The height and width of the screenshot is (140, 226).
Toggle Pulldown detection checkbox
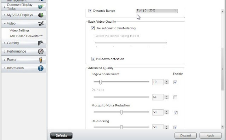coord(93,59)
